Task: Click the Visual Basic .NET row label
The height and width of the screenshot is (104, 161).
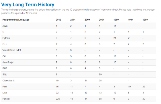Action: 12,50
